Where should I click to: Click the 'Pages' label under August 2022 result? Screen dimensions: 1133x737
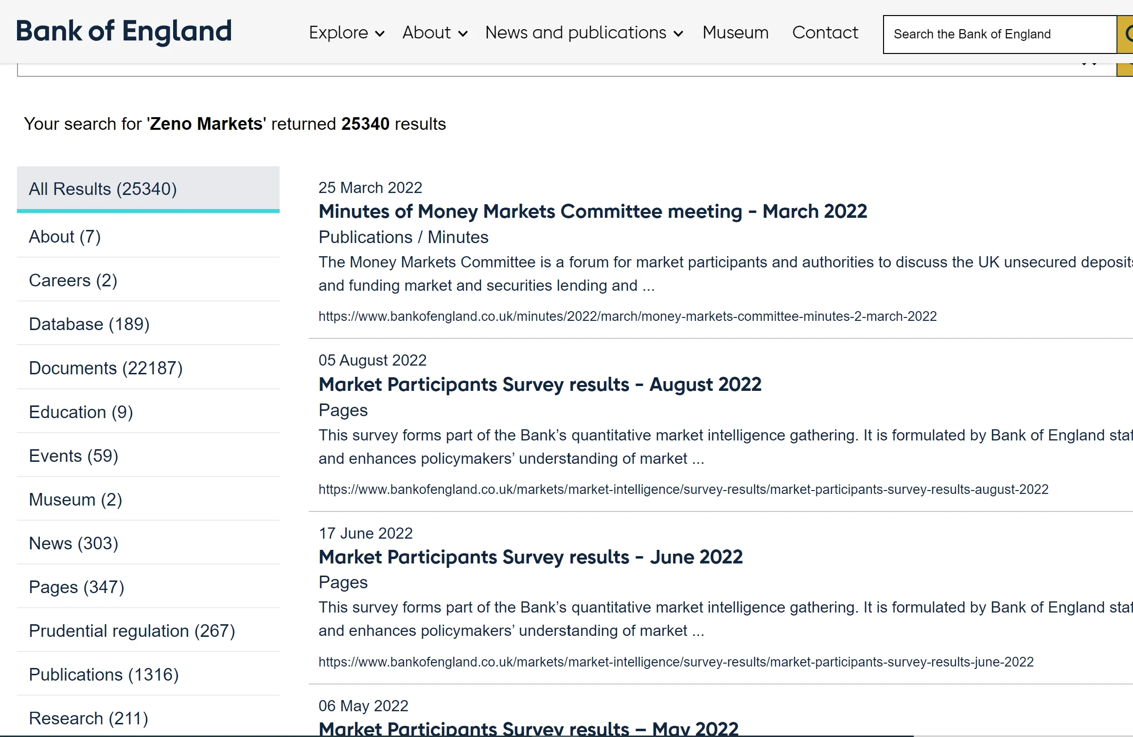click(343, 410)
